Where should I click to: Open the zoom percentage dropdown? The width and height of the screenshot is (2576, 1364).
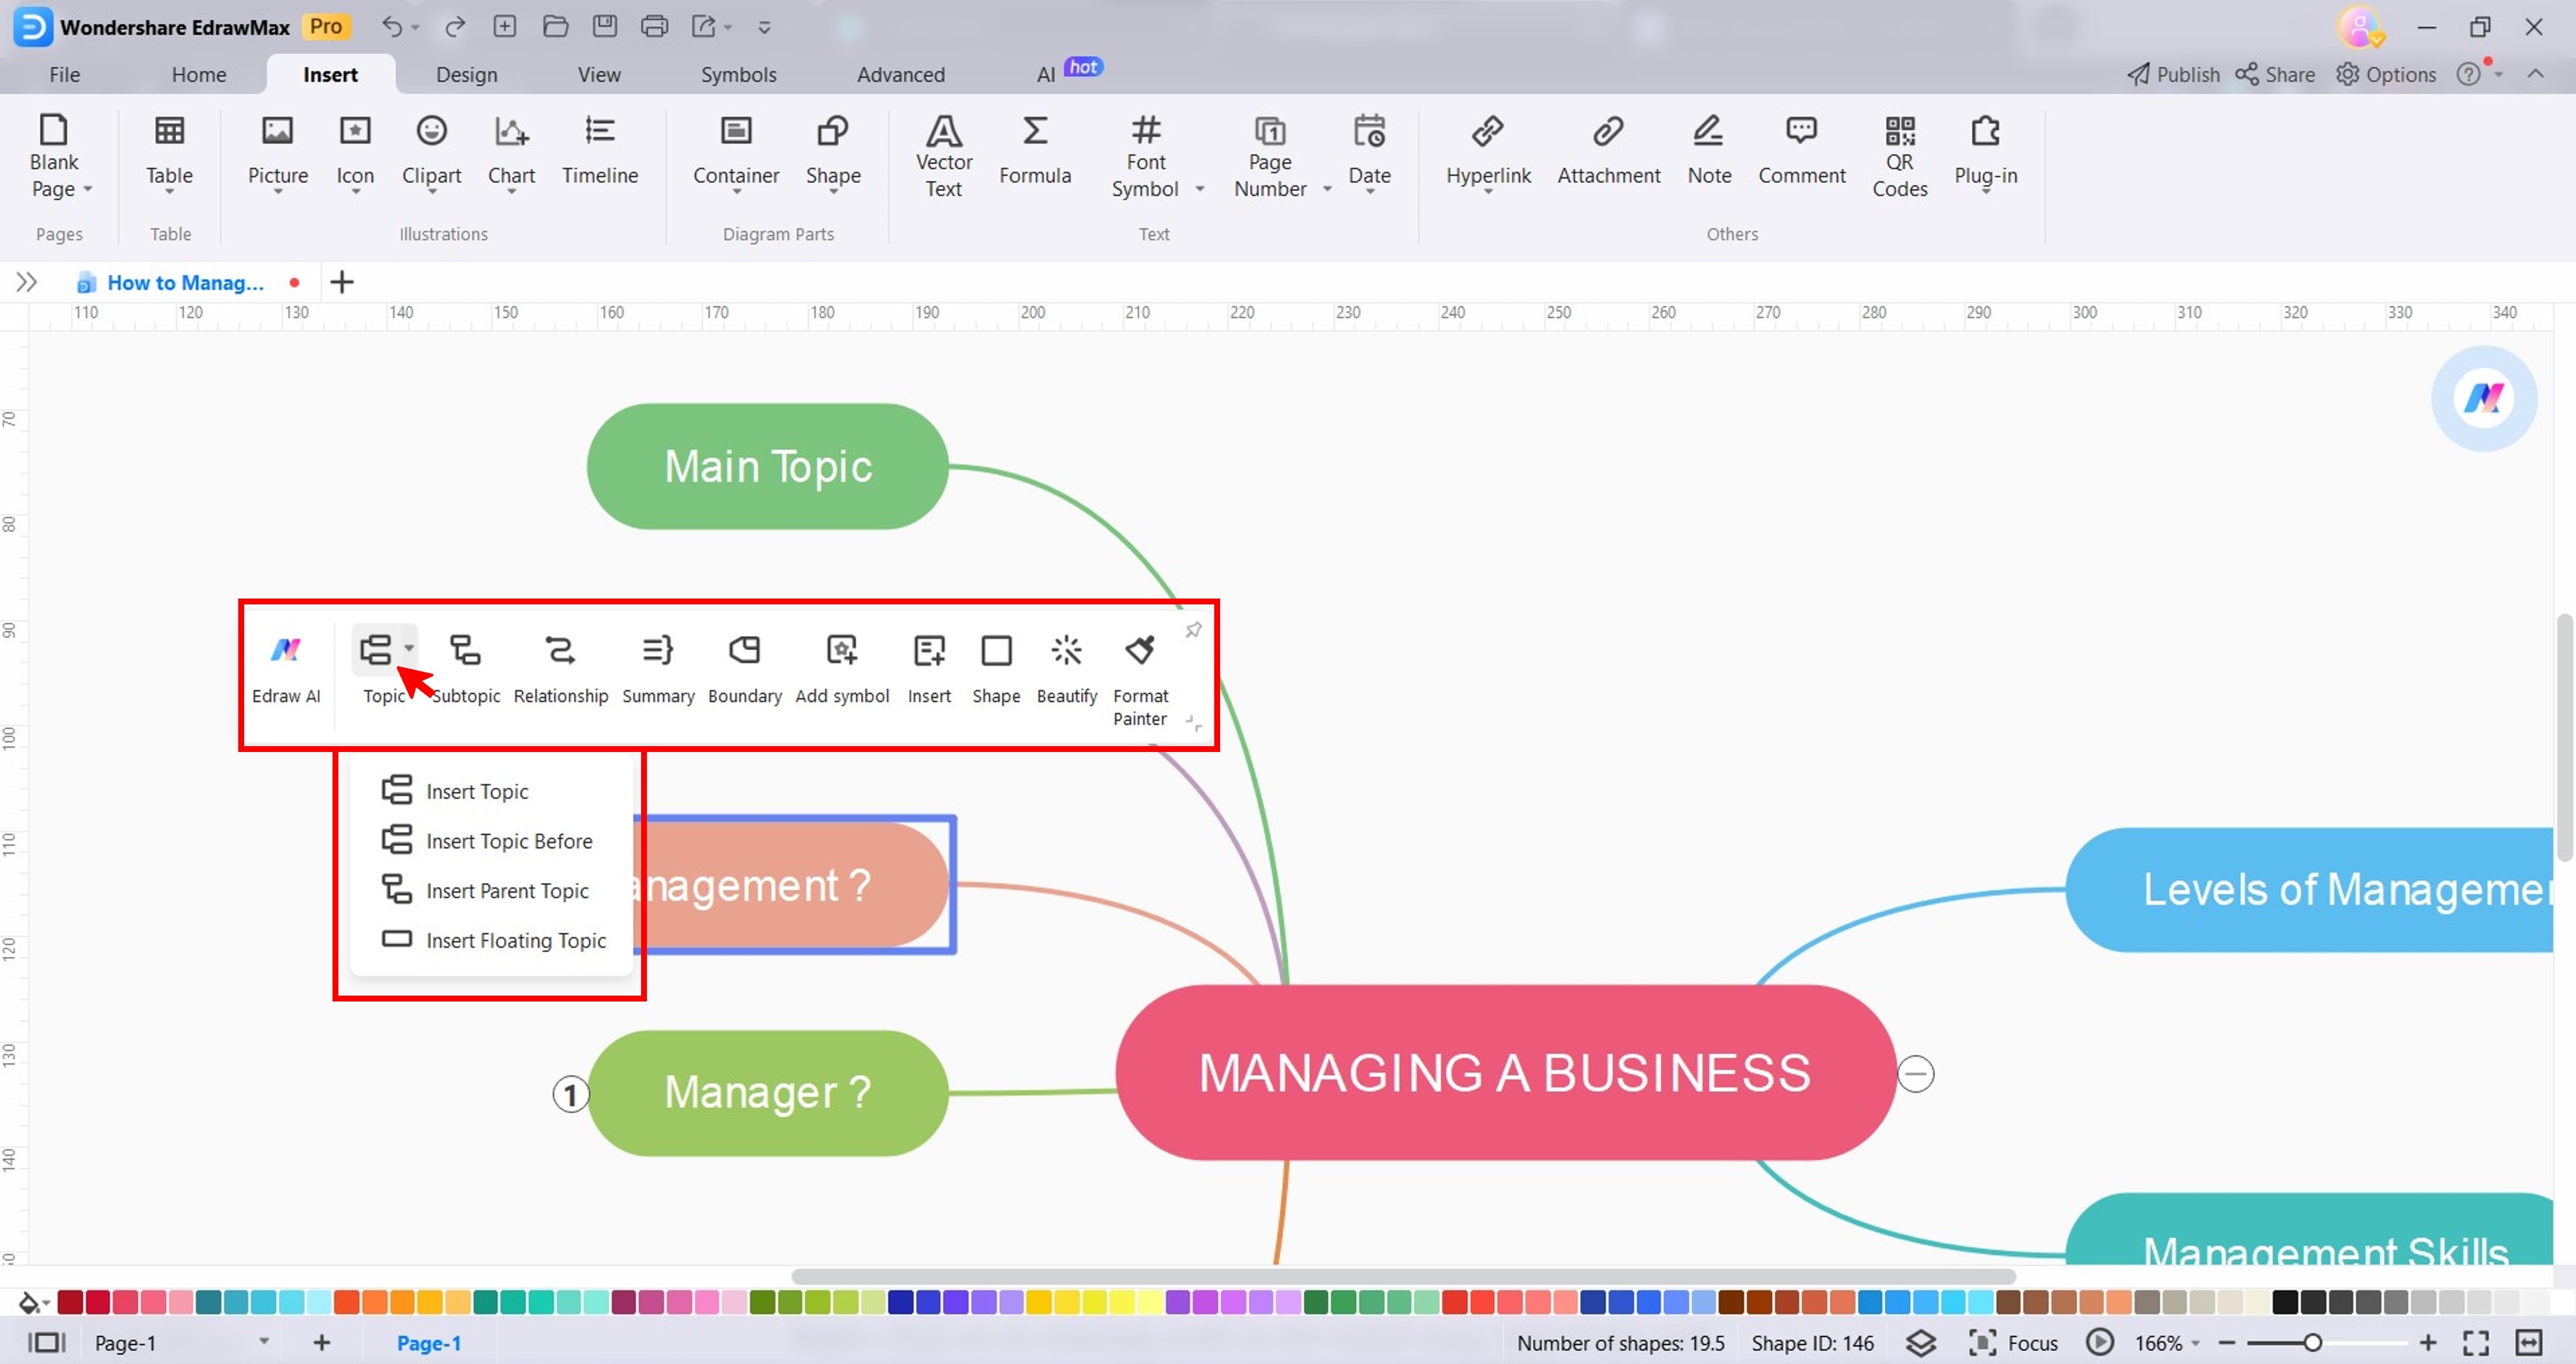(2196, 1343)
